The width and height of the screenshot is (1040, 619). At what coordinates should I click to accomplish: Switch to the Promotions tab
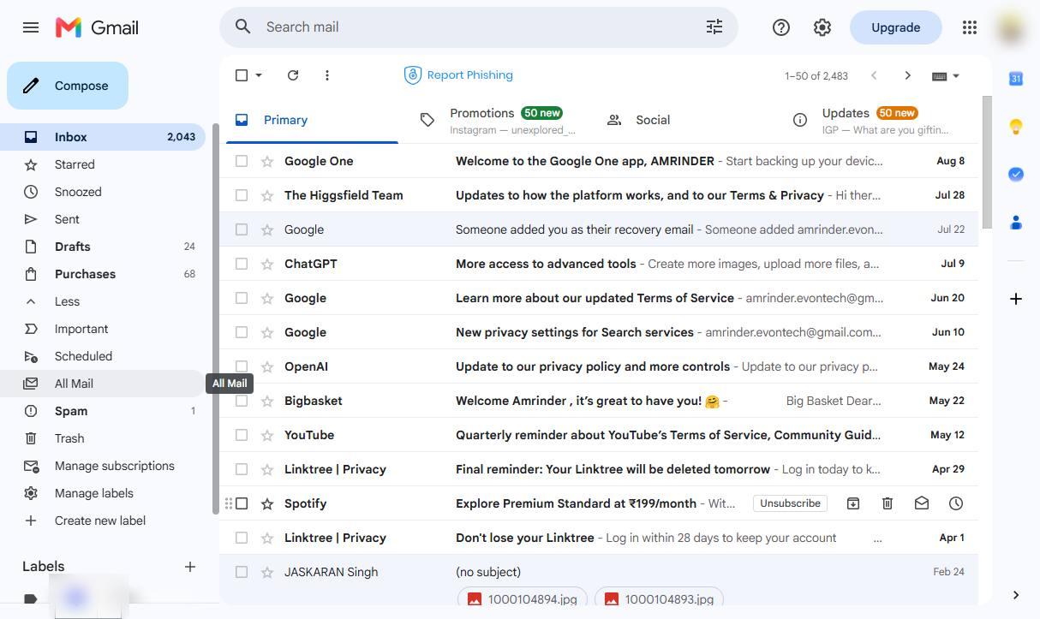(498, 120)
